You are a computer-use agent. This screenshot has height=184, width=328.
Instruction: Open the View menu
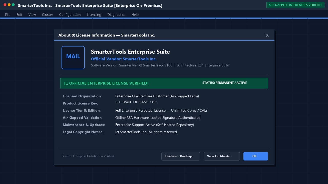[32, 15]
